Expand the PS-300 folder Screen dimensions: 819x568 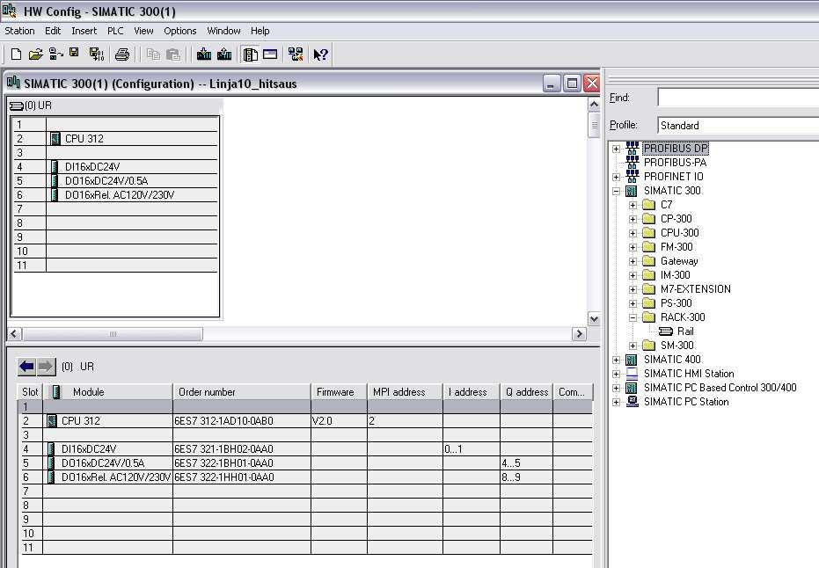point(633,304)
